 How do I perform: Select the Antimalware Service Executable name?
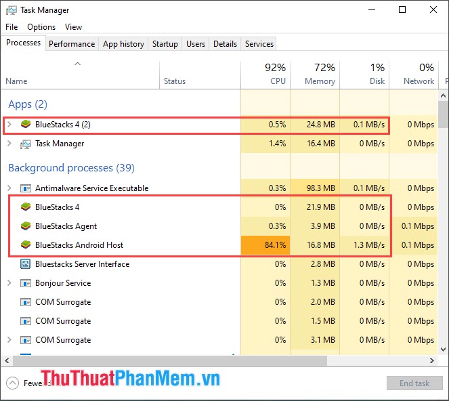91,188
